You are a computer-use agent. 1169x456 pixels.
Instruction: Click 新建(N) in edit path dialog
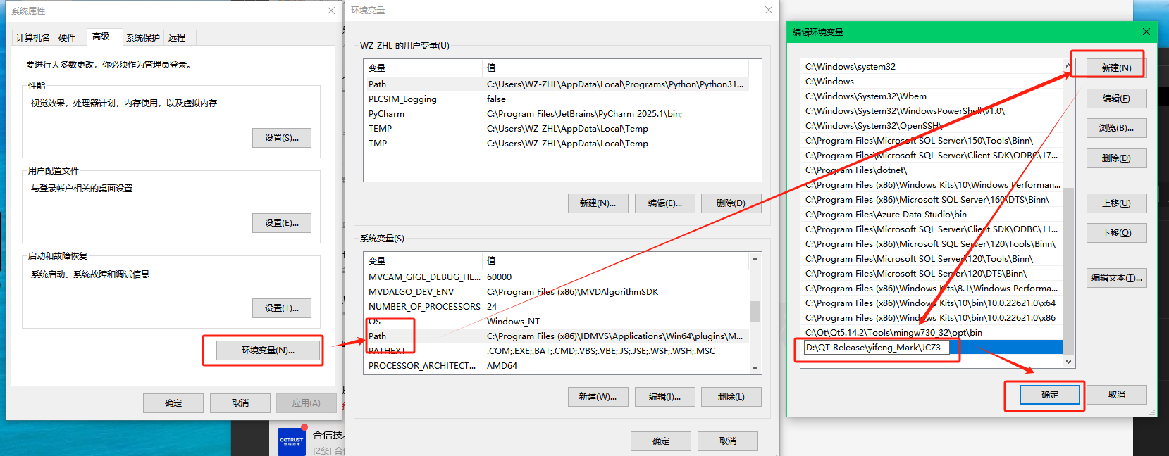click(x=1116, y=68)
